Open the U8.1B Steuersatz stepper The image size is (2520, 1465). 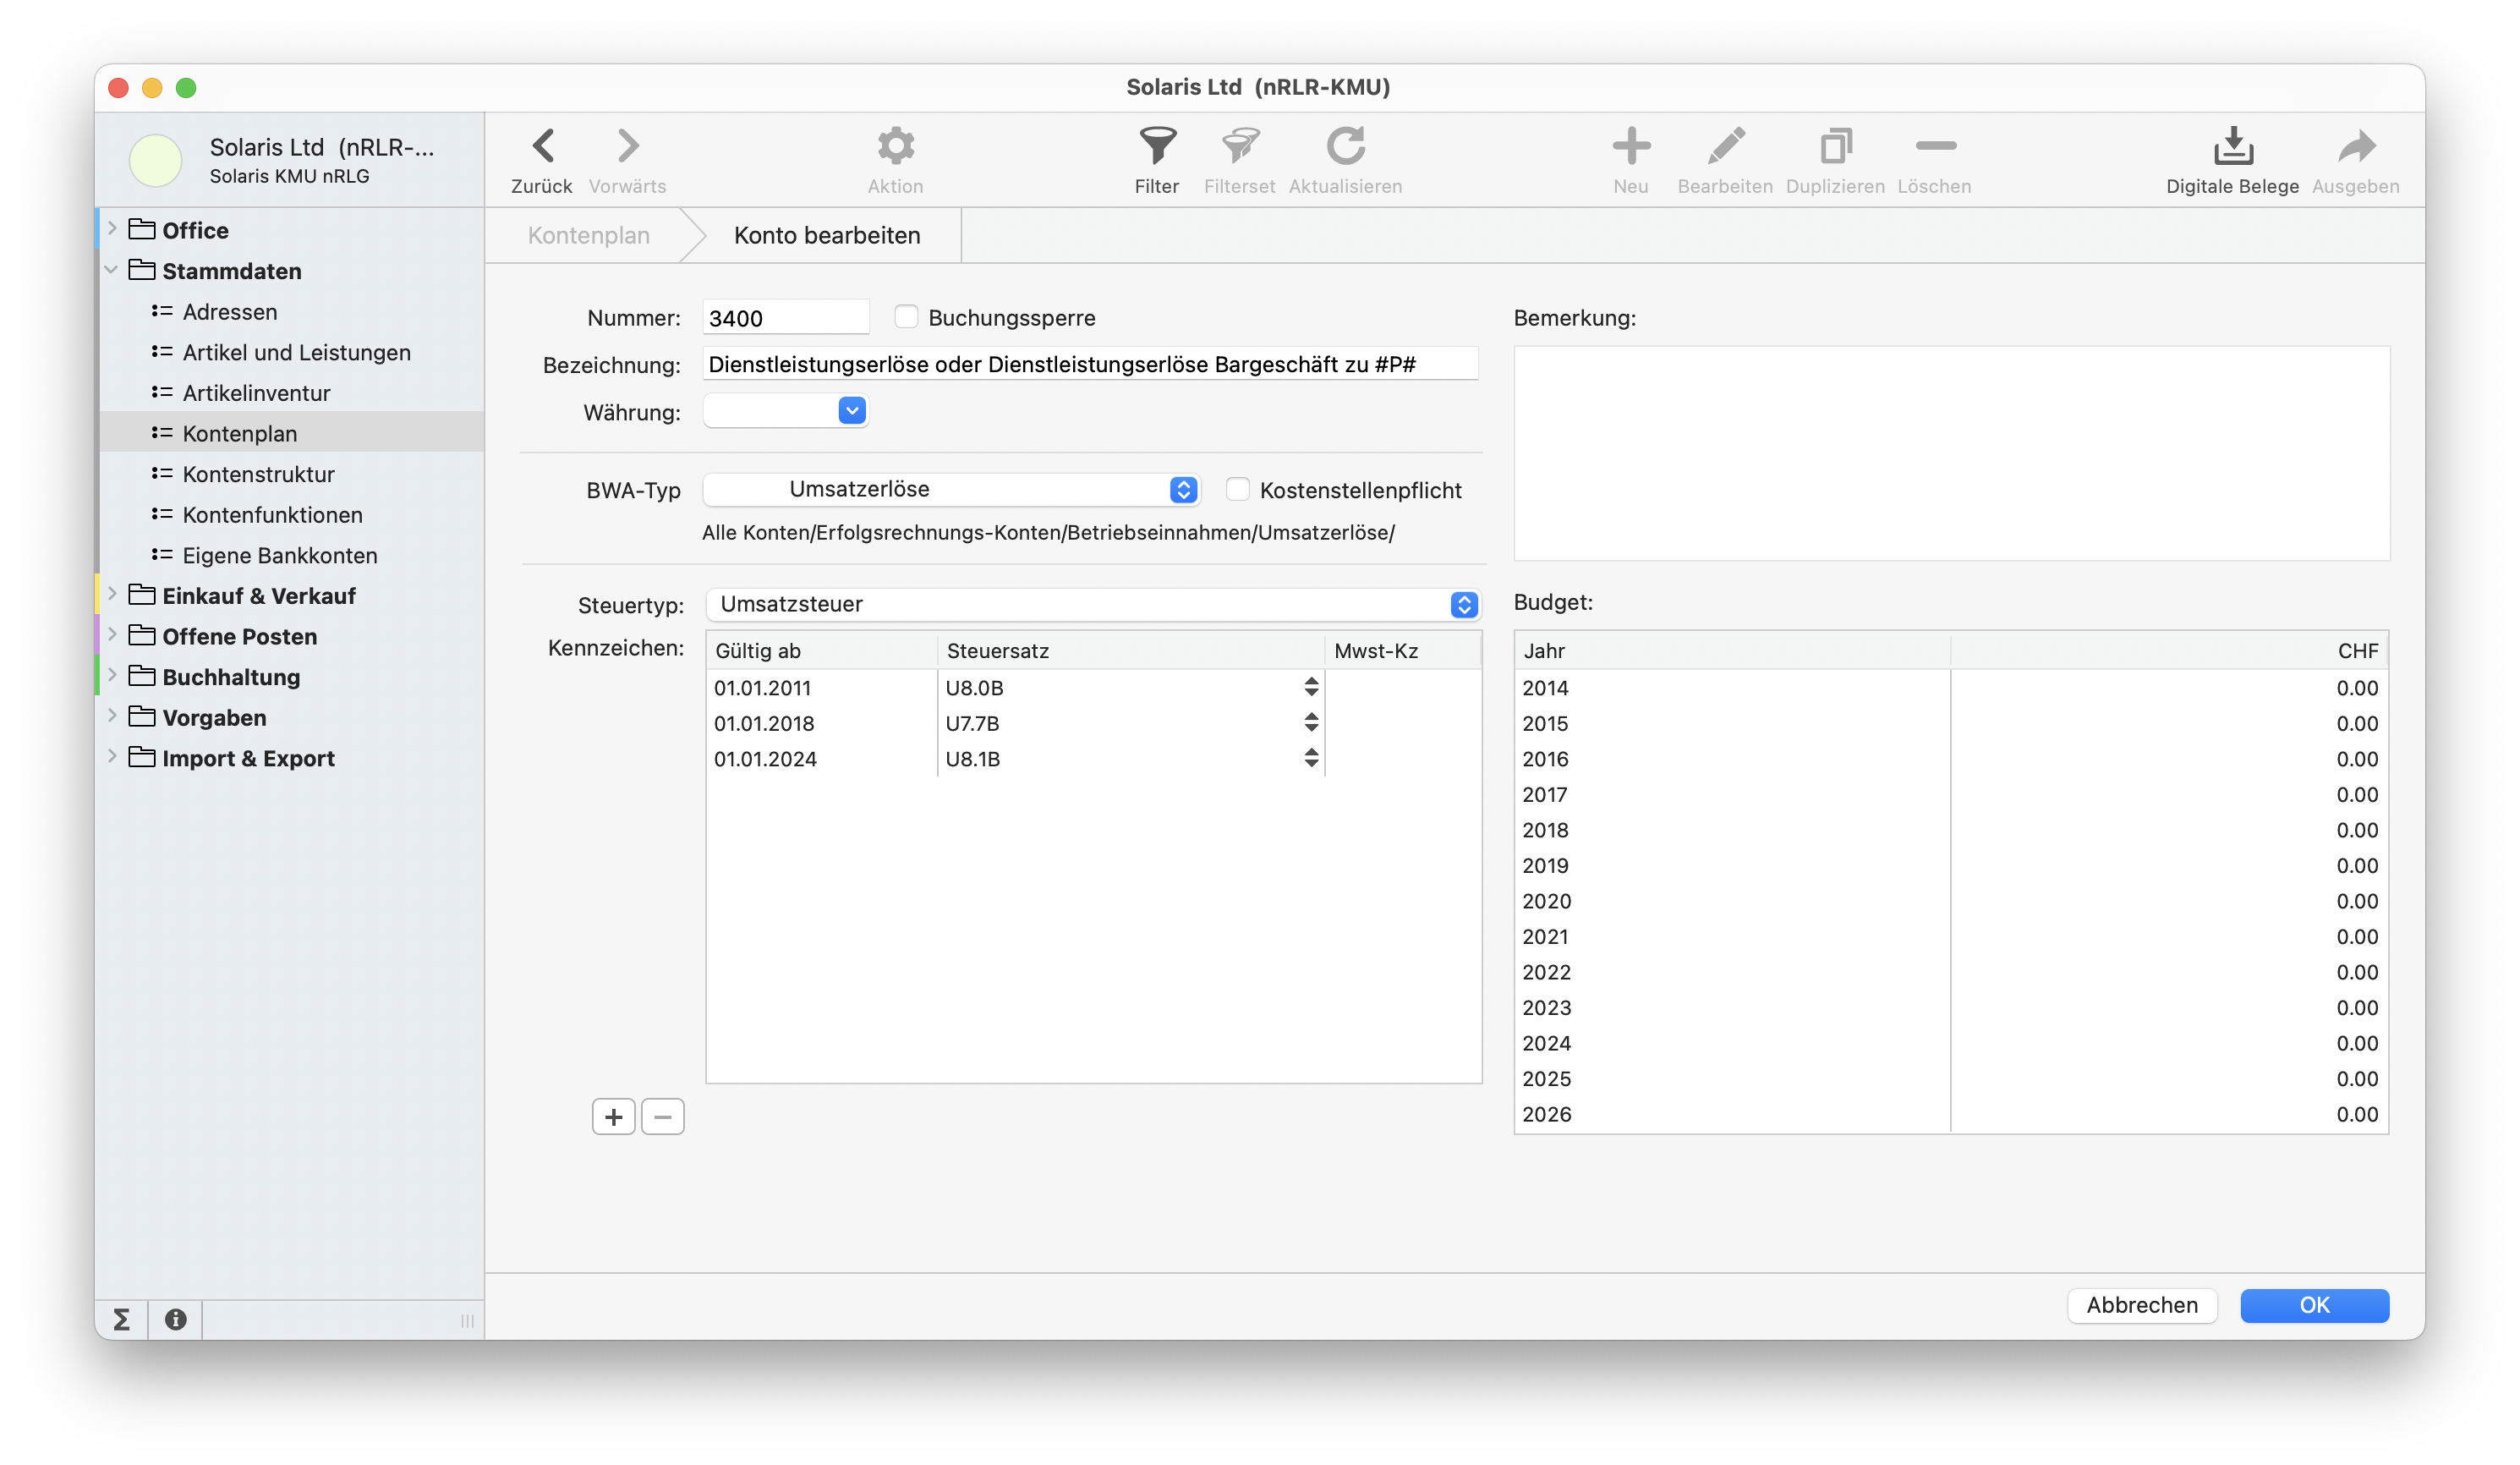coord(1311,758)
